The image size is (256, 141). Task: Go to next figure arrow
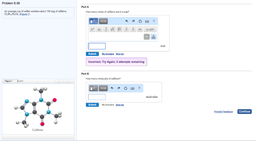67,81
